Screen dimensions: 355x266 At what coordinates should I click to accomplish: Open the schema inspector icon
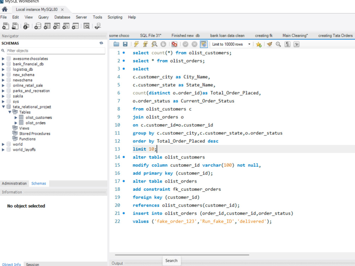26,26
